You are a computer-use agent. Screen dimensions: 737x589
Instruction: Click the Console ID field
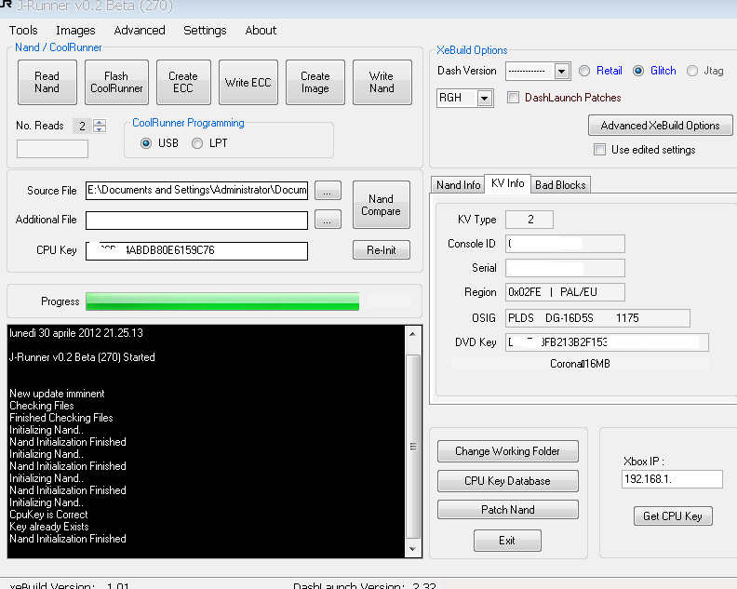coord(565,244)
